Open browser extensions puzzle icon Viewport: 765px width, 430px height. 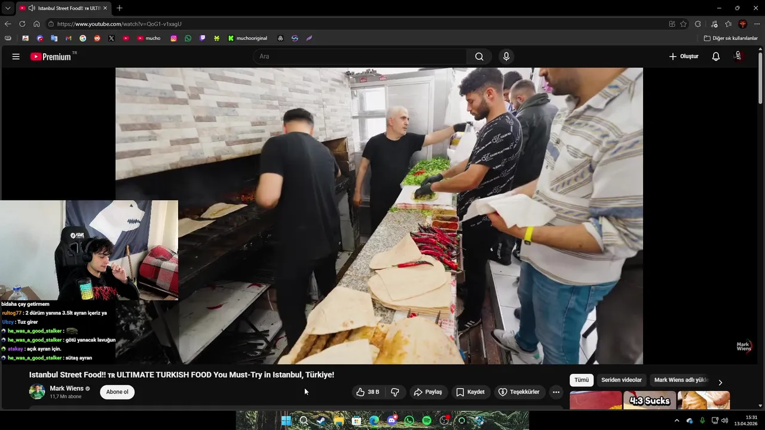pos(697,24)
